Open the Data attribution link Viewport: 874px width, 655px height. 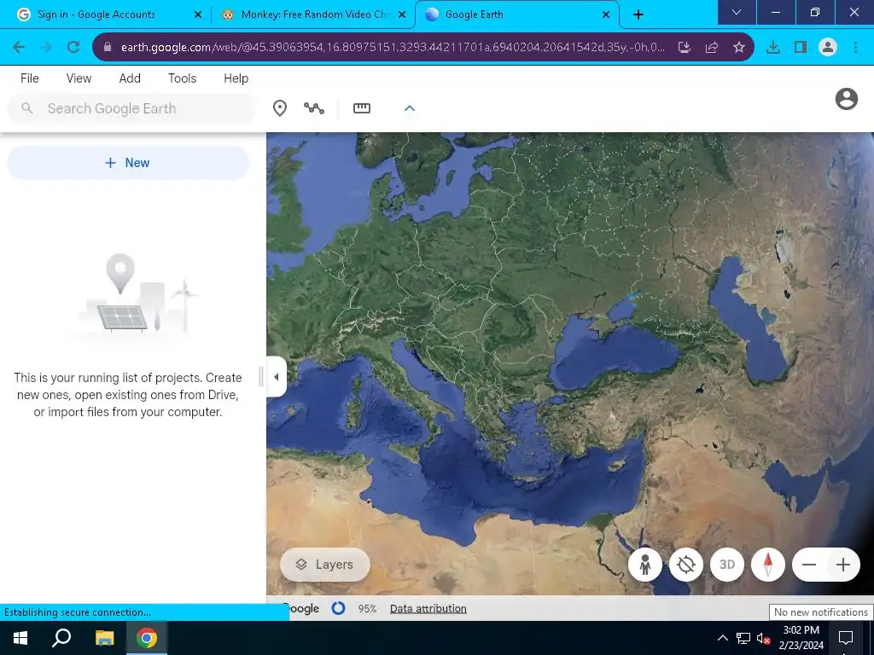coord(428,609)
